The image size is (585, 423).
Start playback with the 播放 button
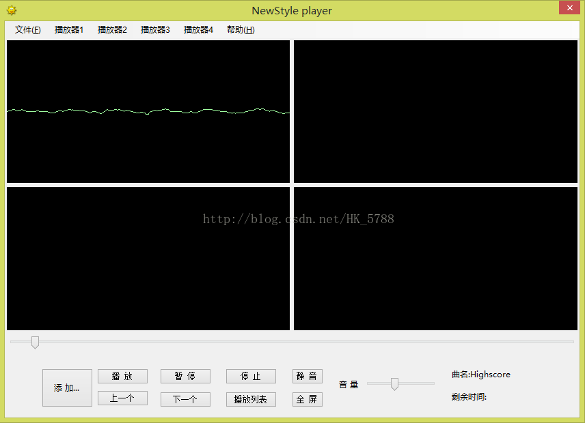coord(122,376)
